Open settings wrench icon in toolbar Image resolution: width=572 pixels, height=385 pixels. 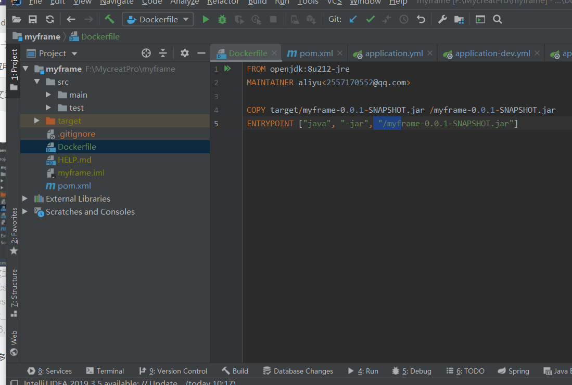coord(442,20)
